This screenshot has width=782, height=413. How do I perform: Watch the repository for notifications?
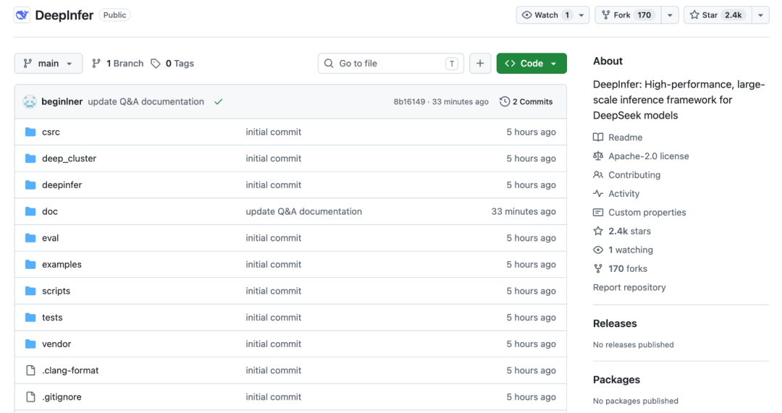coord(547,15)
